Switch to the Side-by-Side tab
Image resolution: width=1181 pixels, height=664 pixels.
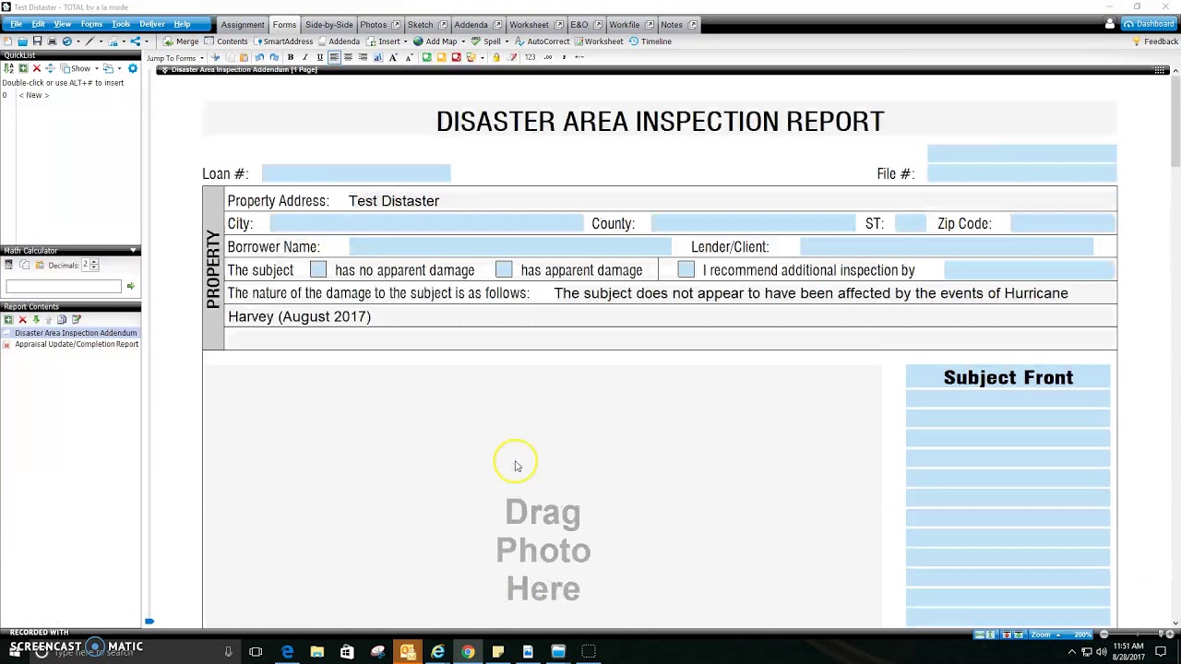click(329, 25)
